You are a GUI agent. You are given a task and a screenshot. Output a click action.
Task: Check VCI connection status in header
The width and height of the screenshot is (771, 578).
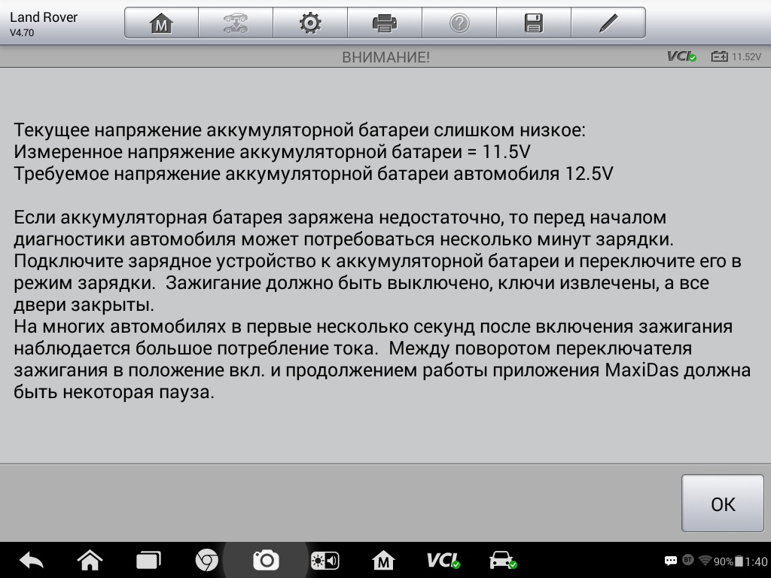pyautogui.click(x=681, y=56)
